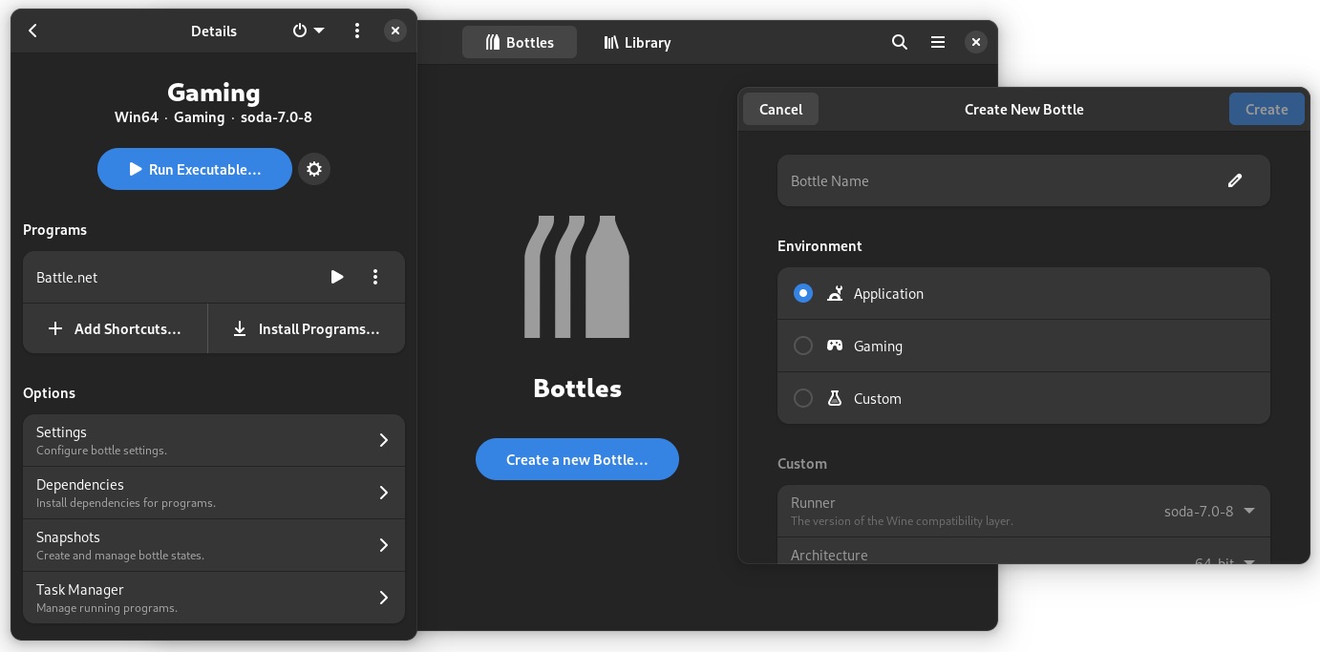Screen dimensions: 1320x652
Task: Click the Run Executable button
Action: click(195, 169)
